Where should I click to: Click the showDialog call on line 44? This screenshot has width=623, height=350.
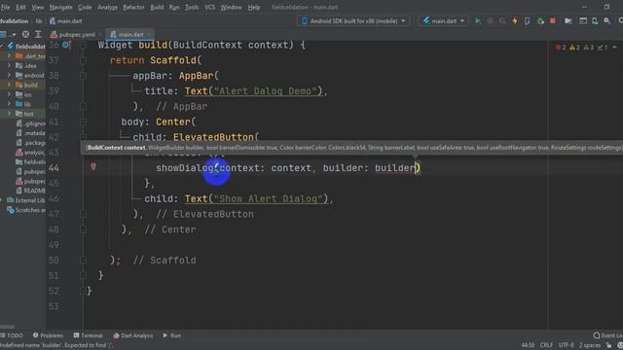[x=185, y=168]
